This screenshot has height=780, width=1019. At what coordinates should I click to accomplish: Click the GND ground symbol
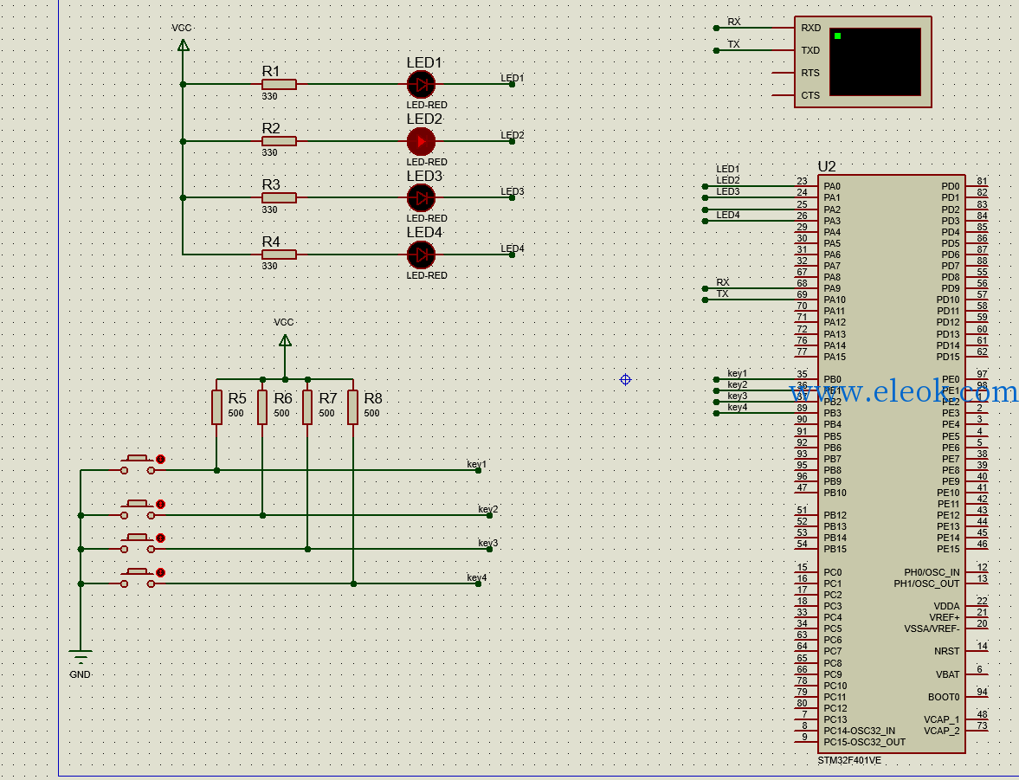coord(80,656)
